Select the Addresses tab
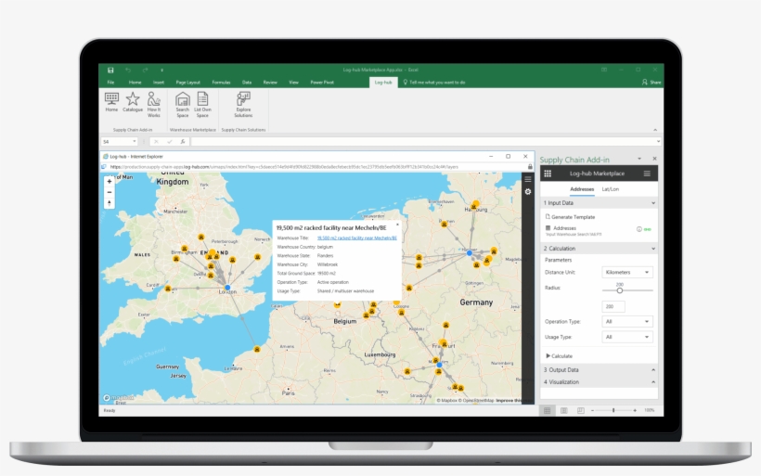The width and height of the screenshot is (761, 476). pos(582,189)
